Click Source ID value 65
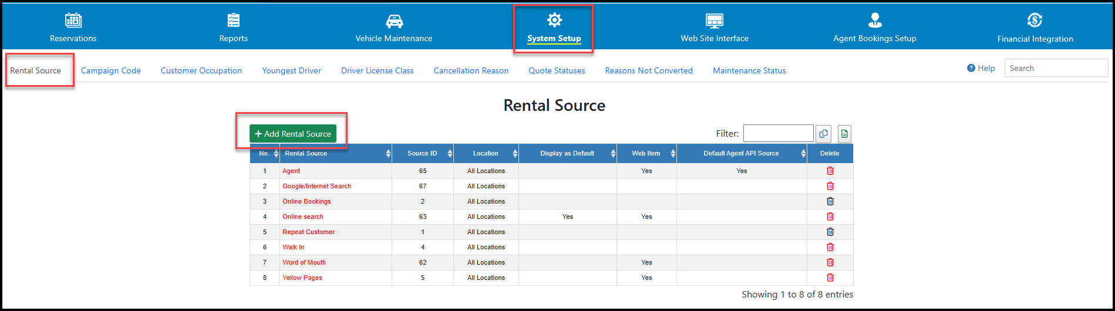Image resolution: width=1115 pixels, height=311 pixels. [423, 171]
